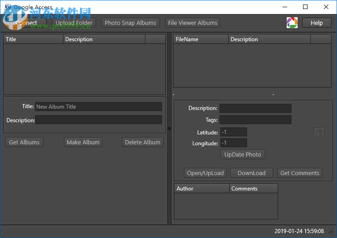Click the Delete Album button

tap(143, 142)
